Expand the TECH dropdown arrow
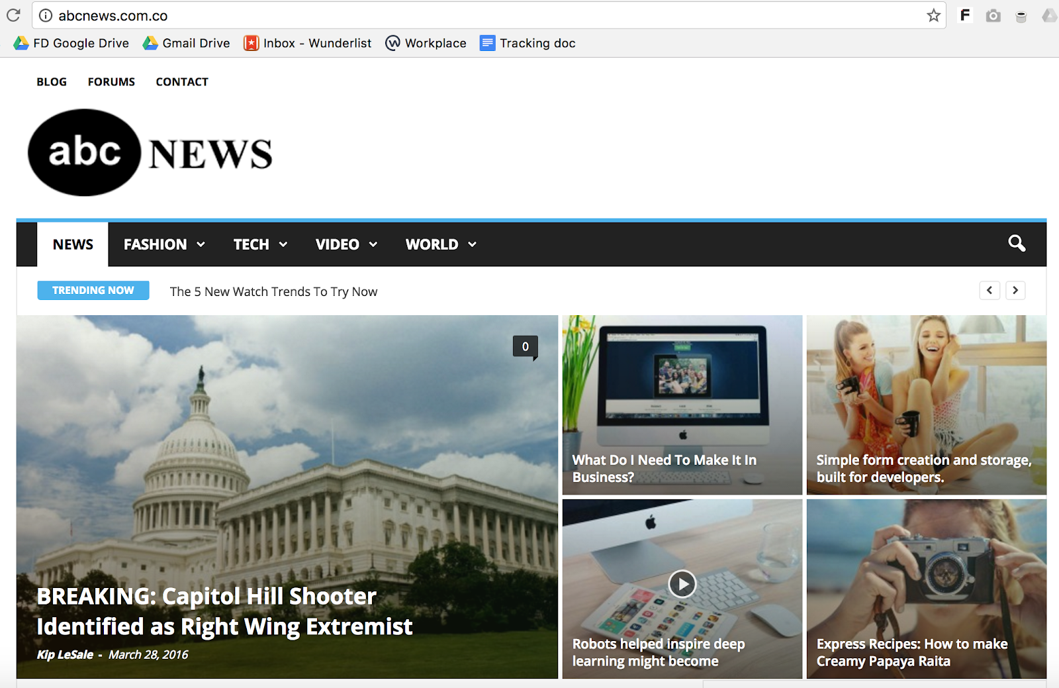The width and height of the screenshot is (1059, 688). click(283, 244)
